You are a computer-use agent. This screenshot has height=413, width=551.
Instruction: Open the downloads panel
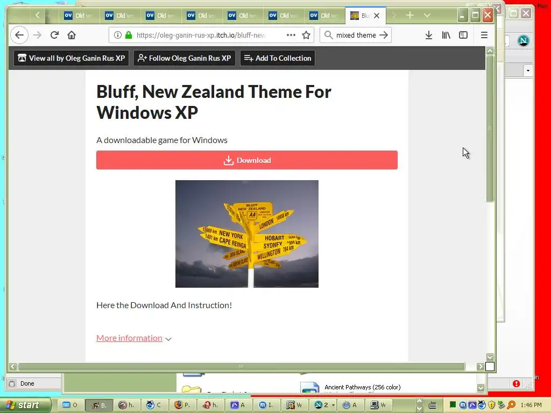429,35
